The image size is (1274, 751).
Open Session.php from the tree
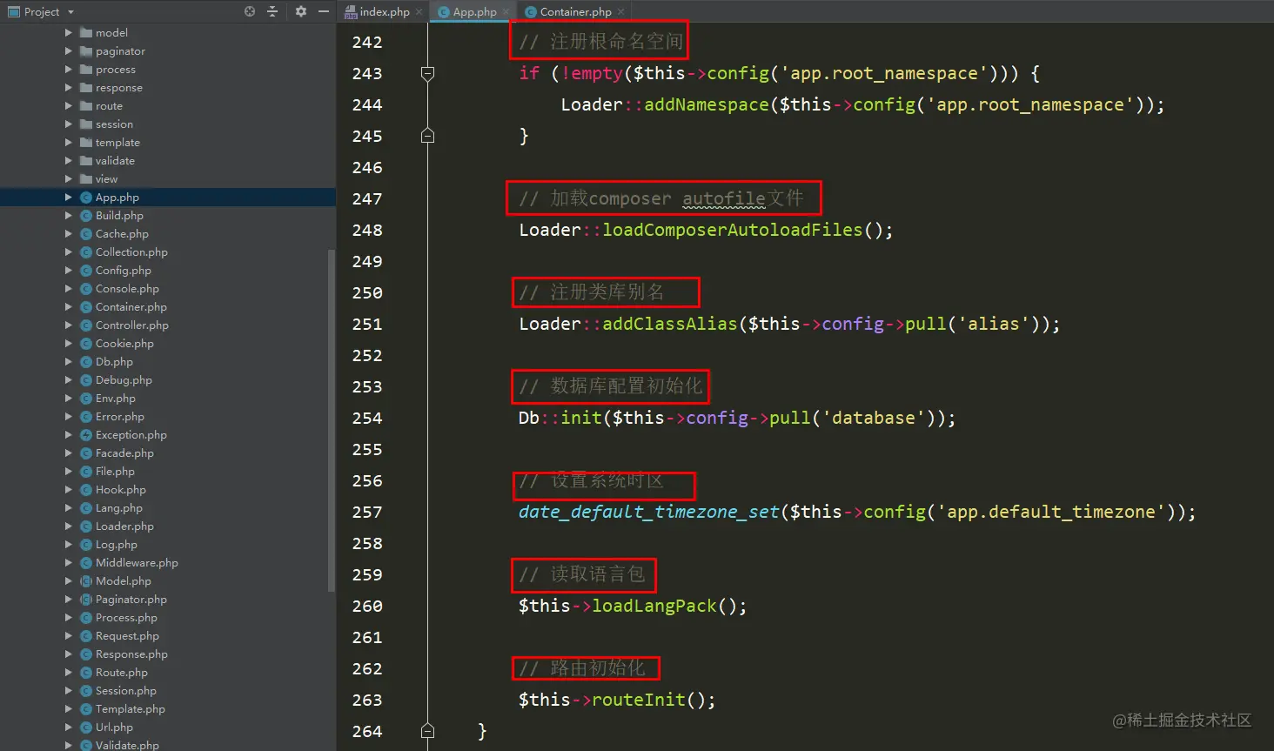click(125, 691)
